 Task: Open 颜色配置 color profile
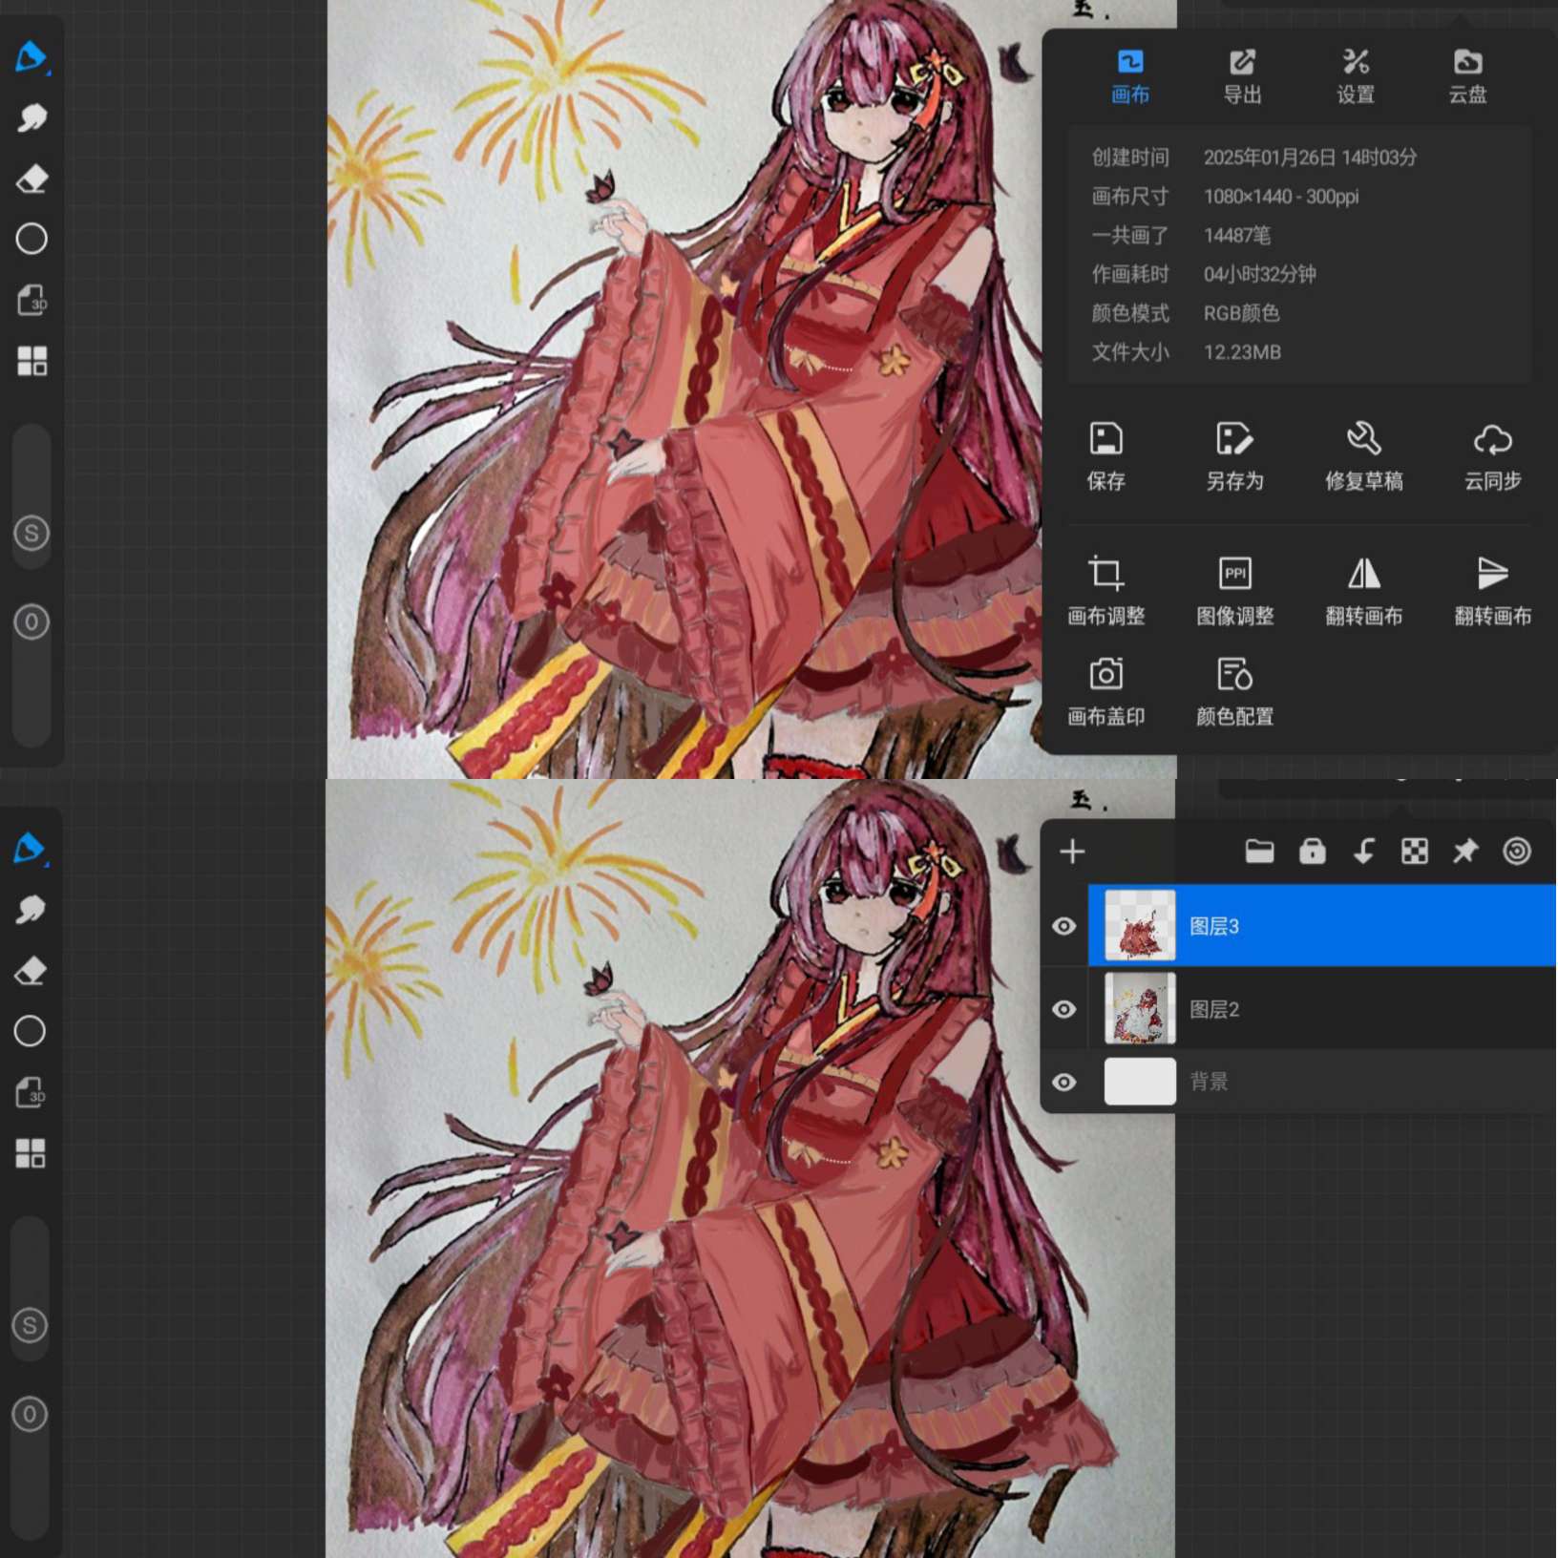pyautogui.click(x=1234, y=674)
